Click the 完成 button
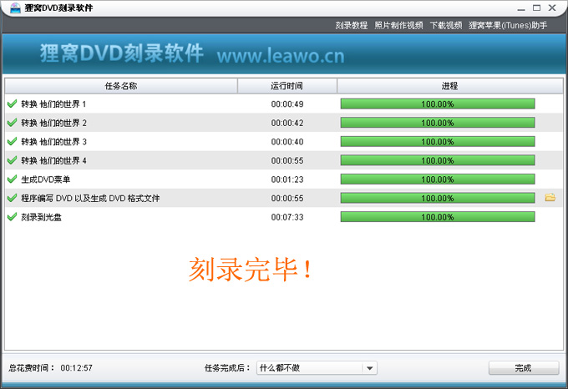 [x=524, y=368]
